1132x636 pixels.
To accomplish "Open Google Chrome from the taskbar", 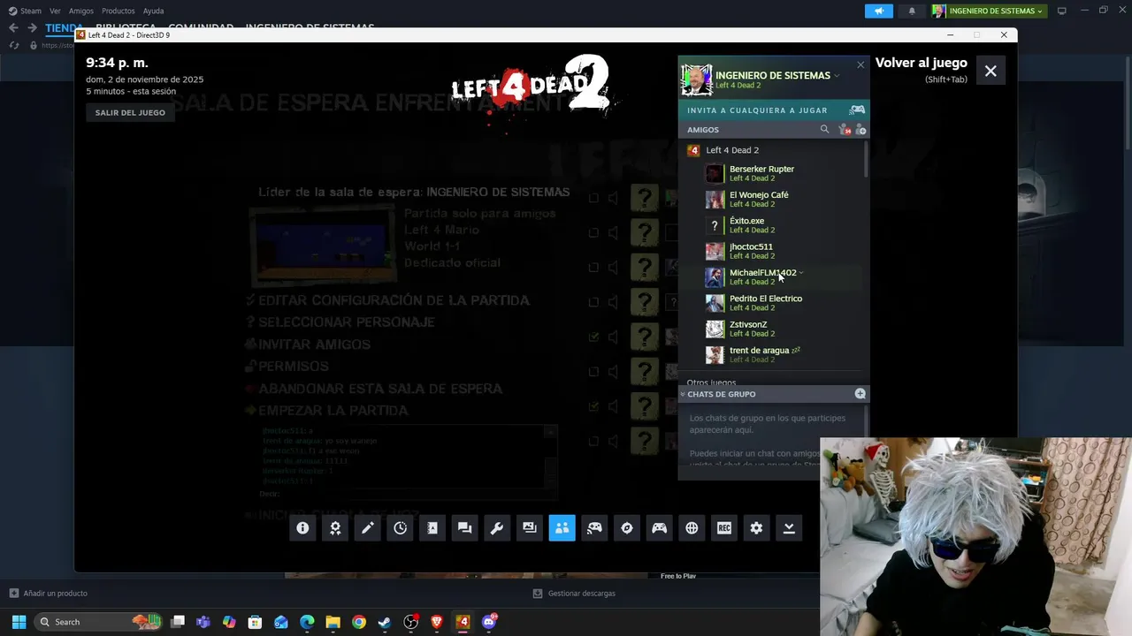I will click(x=359, y=622).
